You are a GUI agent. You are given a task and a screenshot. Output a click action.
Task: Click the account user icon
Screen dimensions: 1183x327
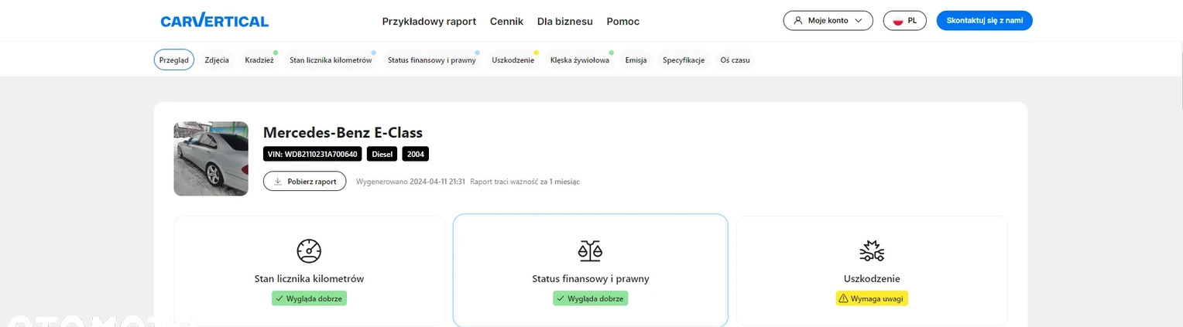click(x=798, y=21)
